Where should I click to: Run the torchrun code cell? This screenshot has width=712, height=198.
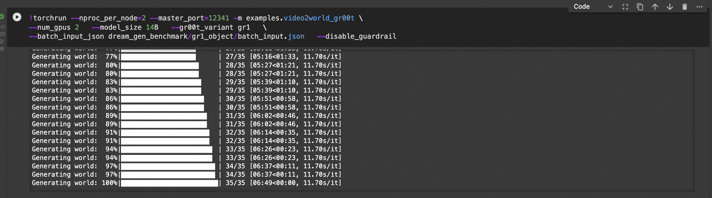pyautogui.click(x=17, y=17)
